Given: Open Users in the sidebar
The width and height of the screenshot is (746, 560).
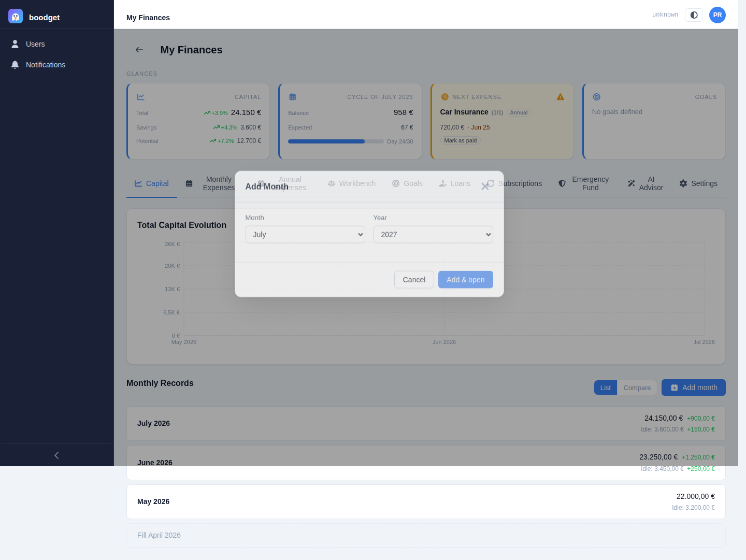Looking at the screenshot, I should point(57,44).
